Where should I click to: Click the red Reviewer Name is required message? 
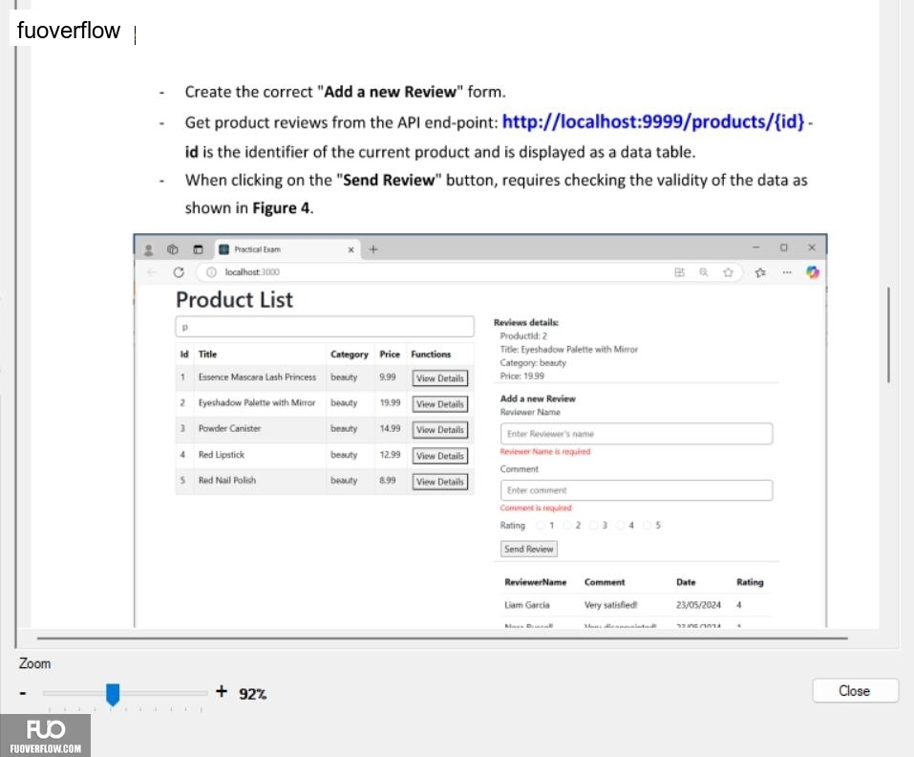(x=545, y=451)
